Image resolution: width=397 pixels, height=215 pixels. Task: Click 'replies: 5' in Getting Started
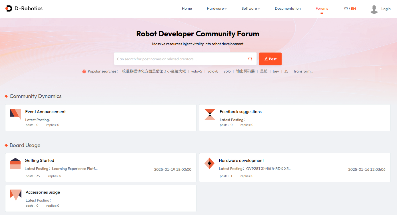(x=55, y=176)
